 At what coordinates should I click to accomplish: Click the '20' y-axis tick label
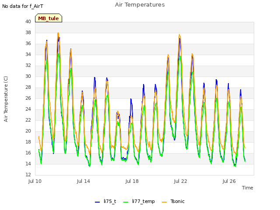28,131
